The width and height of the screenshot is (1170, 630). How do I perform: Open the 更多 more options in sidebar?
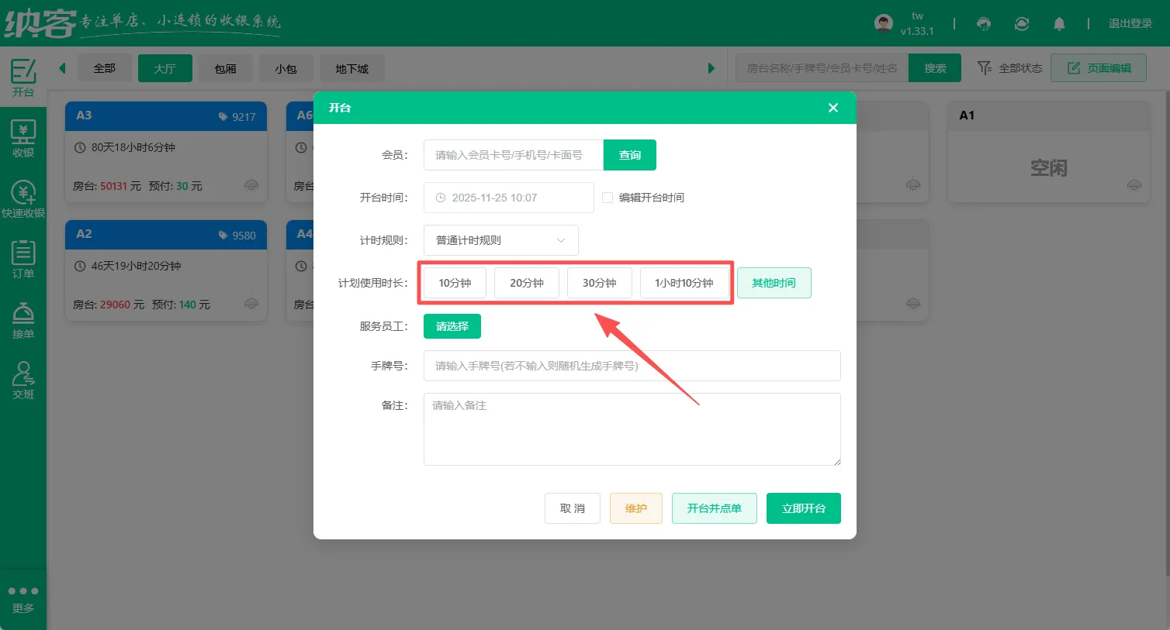23,598
